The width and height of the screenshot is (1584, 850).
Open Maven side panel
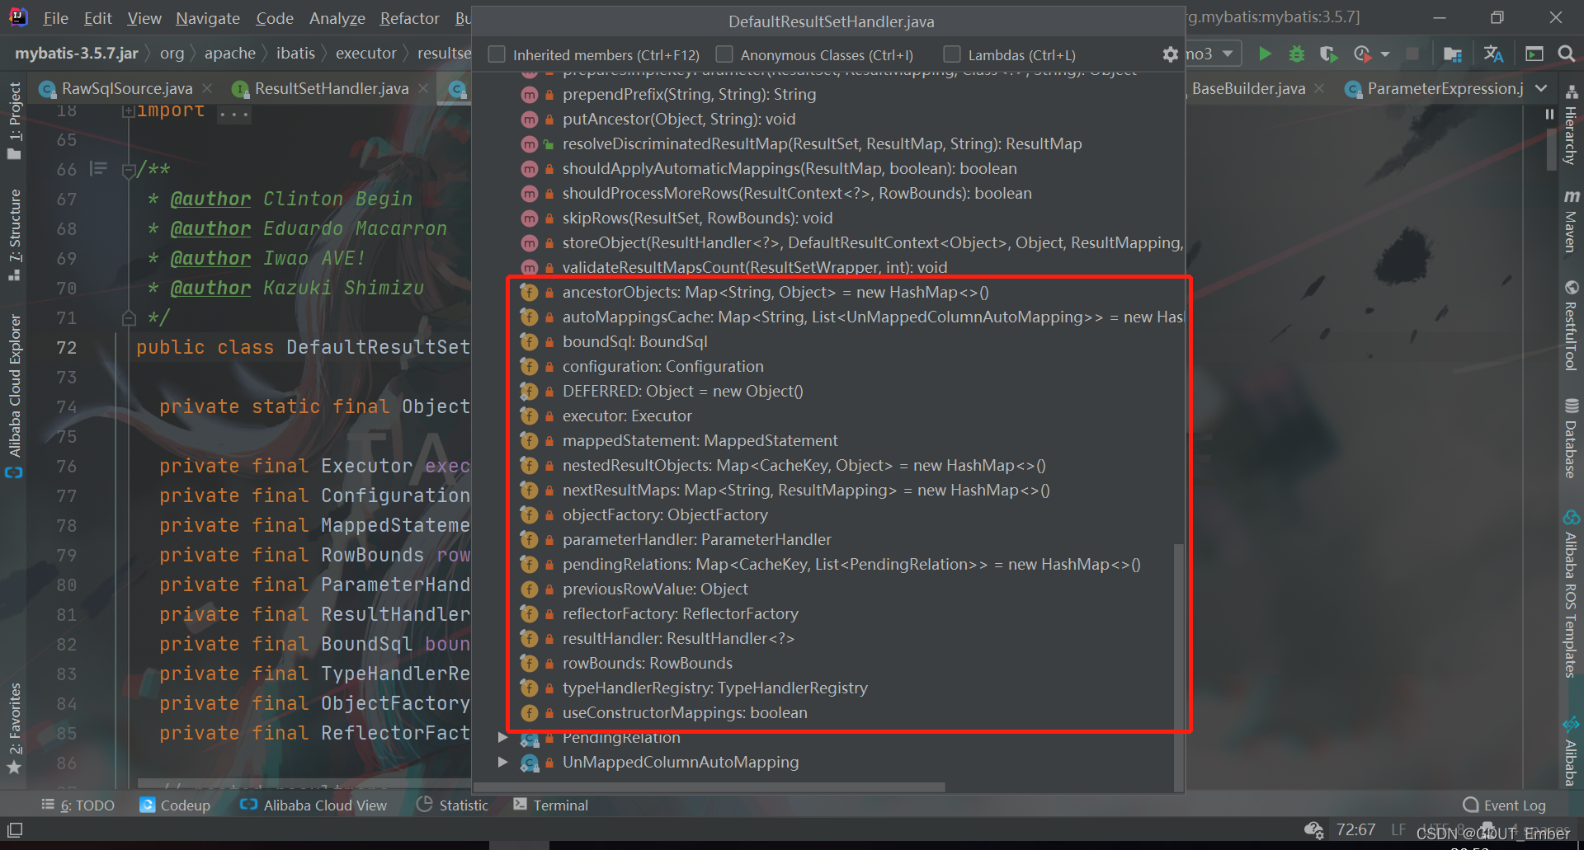click(x=1571, y=221)
